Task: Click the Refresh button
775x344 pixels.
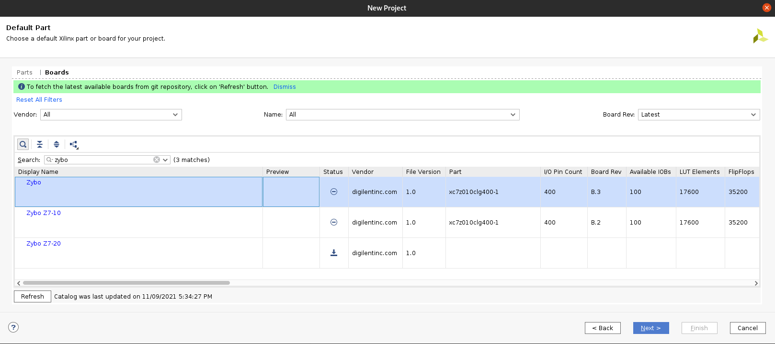Action: click(x=33, y=296)
